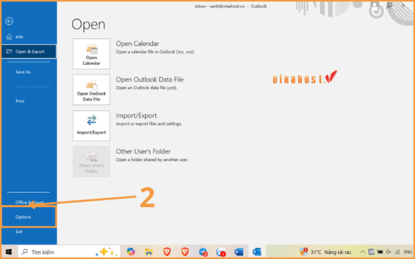This screenshot has height=259, width=415.
Task: Click the Windows Start button
Action: tap(10, 251)
